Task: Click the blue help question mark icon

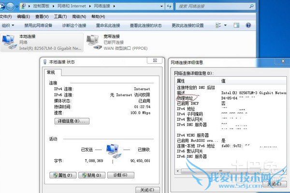Action: 248,25
